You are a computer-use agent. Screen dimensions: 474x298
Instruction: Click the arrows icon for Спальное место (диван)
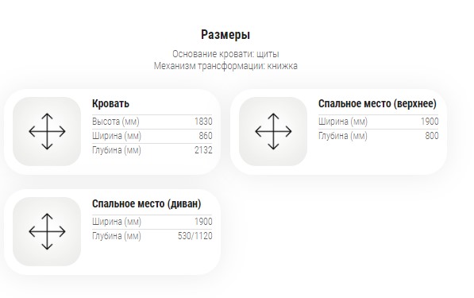[47, 231]
